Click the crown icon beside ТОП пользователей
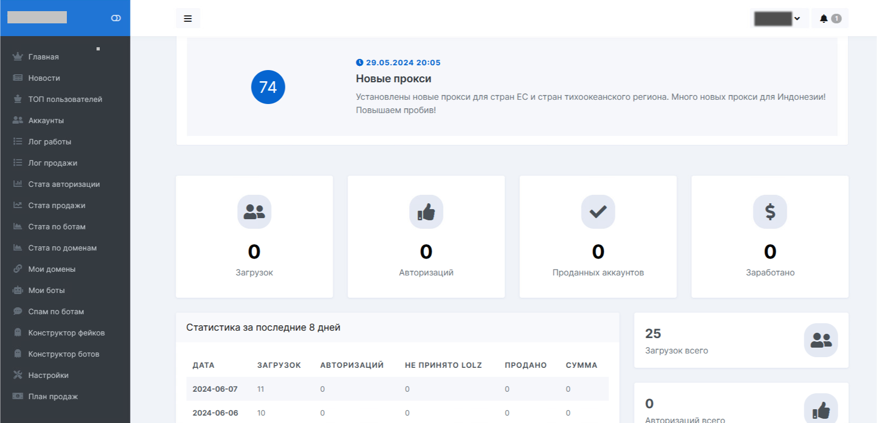 (18, 99)
